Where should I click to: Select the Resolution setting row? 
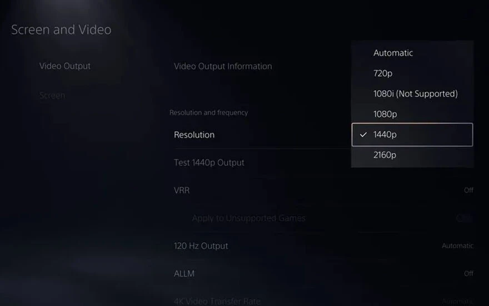pos(194,135)
